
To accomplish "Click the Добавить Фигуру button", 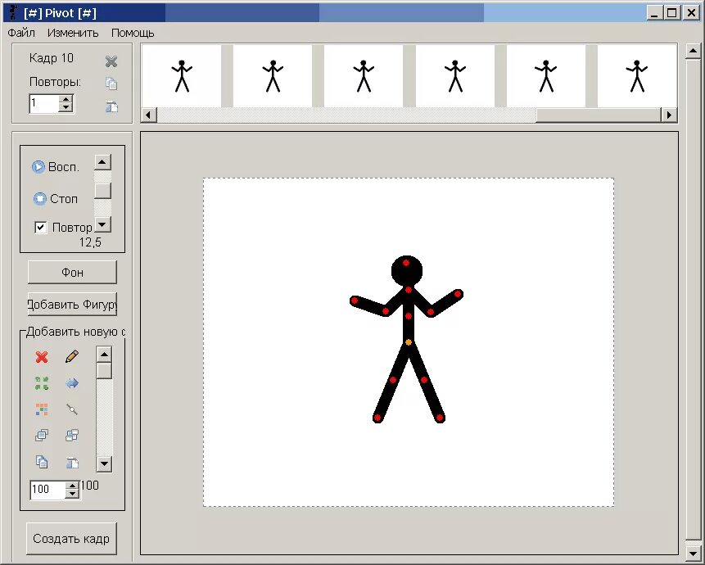I will pyautogui.click(x=72, y=305).
